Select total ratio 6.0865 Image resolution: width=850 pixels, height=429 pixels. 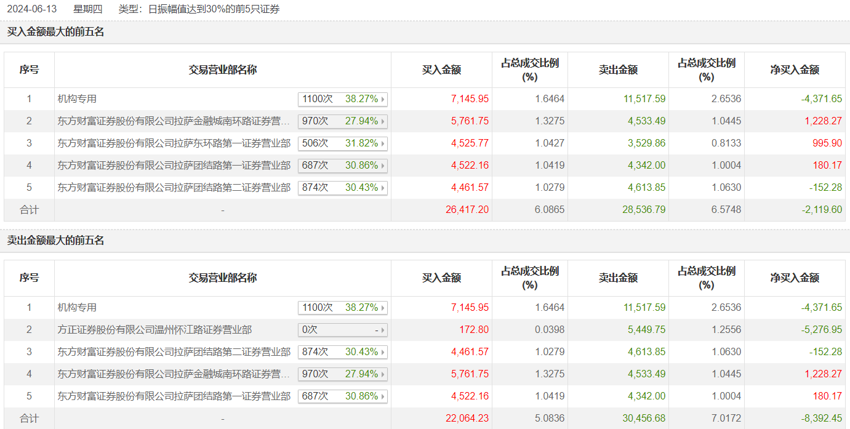point(550,210)
